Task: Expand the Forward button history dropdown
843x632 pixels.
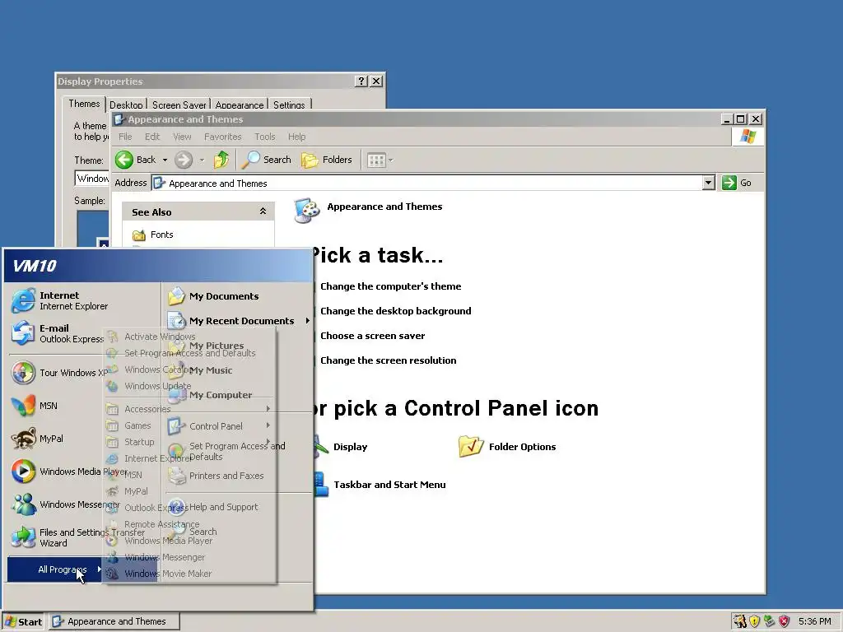Action: (202, 160)
